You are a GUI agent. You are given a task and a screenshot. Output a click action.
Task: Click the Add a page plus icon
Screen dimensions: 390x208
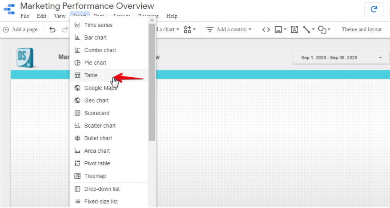pos(6,30)
